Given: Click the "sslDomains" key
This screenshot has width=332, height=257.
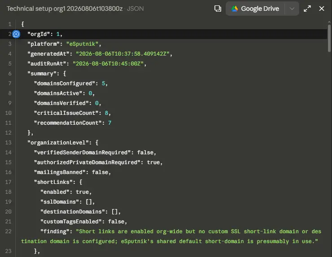Looking at the screenshot, I should point(60,202).
